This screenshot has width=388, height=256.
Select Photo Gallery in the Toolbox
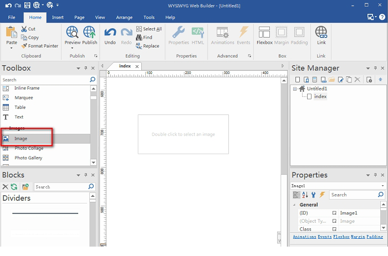(x=45, y=158)
